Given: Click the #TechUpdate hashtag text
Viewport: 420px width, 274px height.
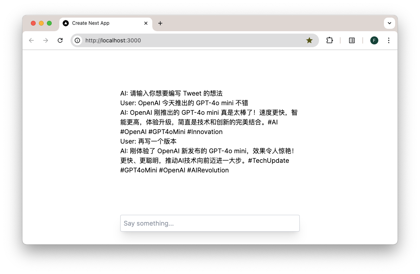Looking at the screenshot, I should [269, 161].
